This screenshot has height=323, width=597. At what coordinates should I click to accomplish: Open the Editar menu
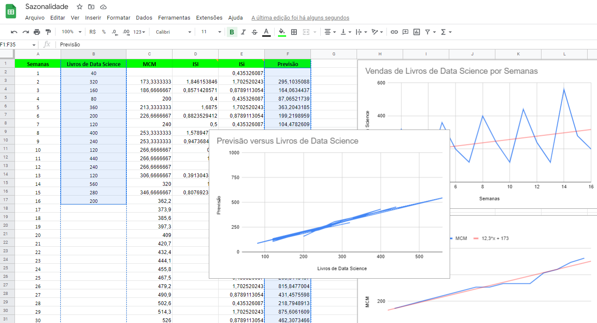pos(58,18)
